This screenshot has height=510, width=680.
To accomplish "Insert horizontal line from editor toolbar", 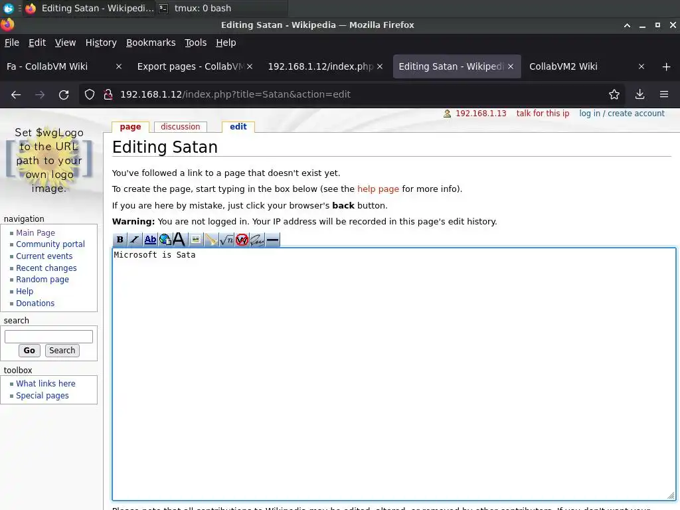I will pos(273,239).
